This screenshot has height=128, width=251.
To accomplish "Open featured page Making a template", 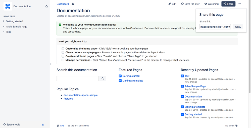I will pyautogui.click(x=133, y=81).
